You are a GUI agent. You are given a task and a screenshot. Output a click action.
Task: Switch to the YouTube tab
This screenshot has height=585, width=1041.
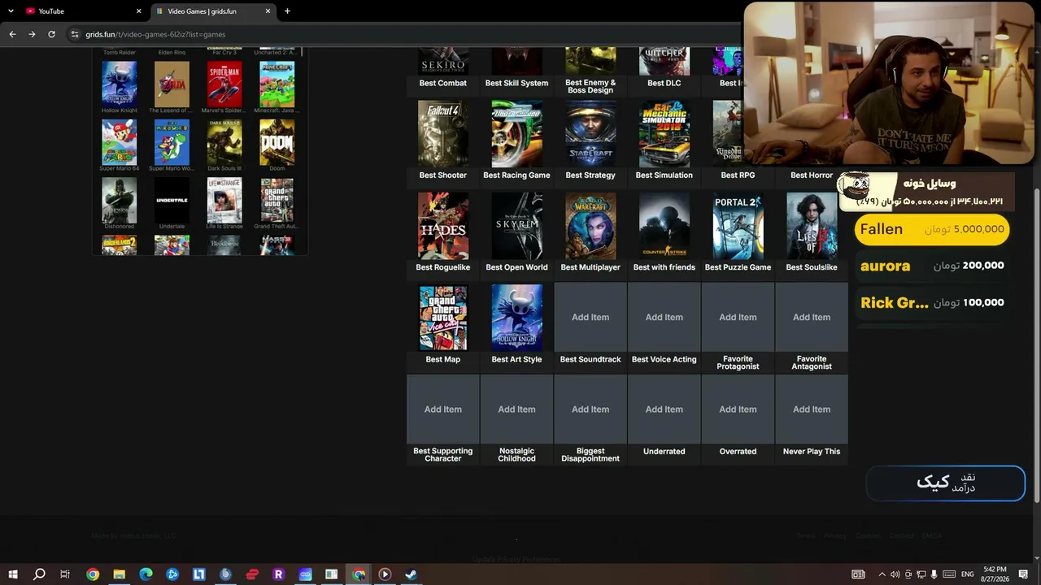coord(81,11)
